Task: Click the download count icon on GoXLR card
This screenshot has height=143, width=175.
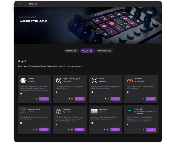Action: click(105, 99)
